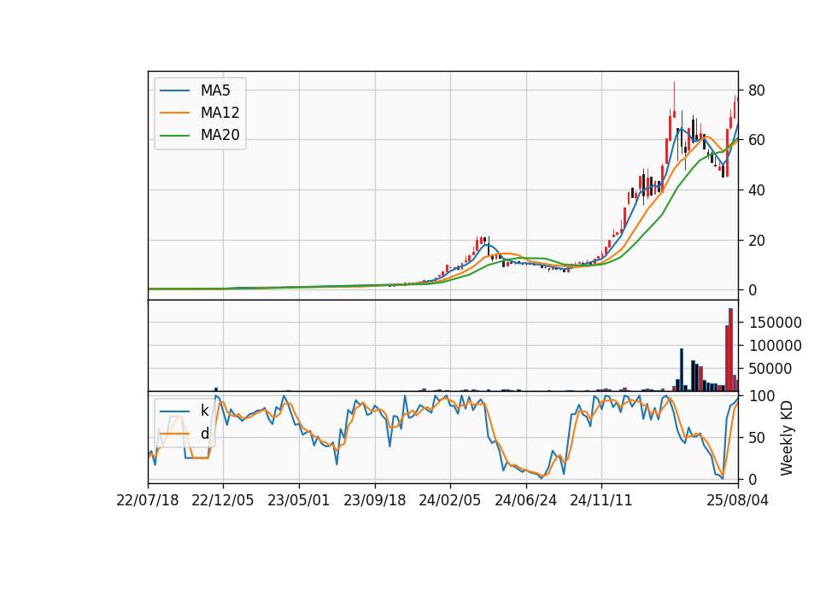Click the green MA20 legend line sample
Viewport: 820px width, 589px height.
[x=174, y=136]
